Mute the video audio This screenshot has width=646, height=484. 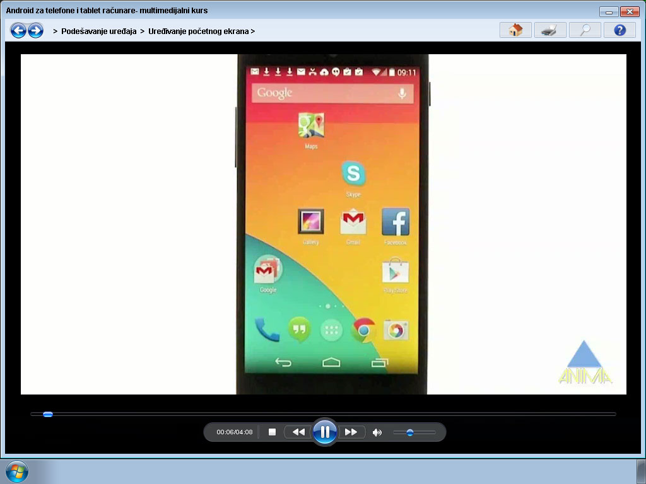click(x=377, y=432)
